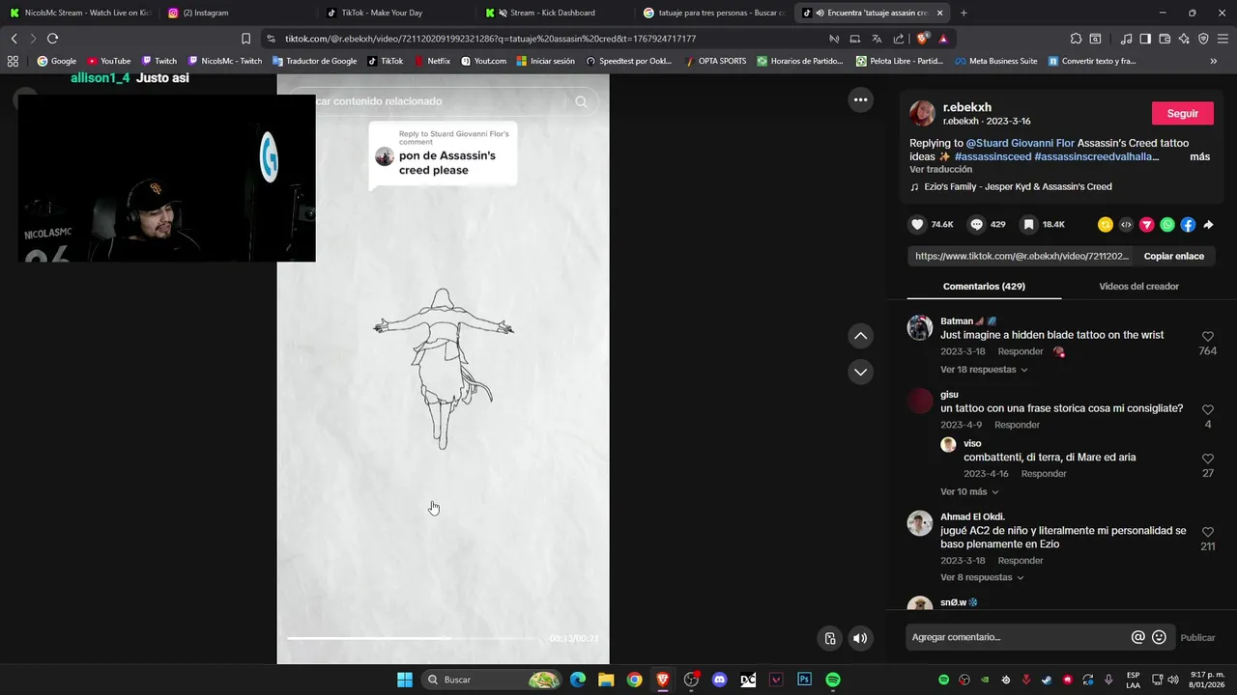This screenshot has width=1237, height=695.
Task: Open Brave VPN shield icon
Action: point(1203,39)
